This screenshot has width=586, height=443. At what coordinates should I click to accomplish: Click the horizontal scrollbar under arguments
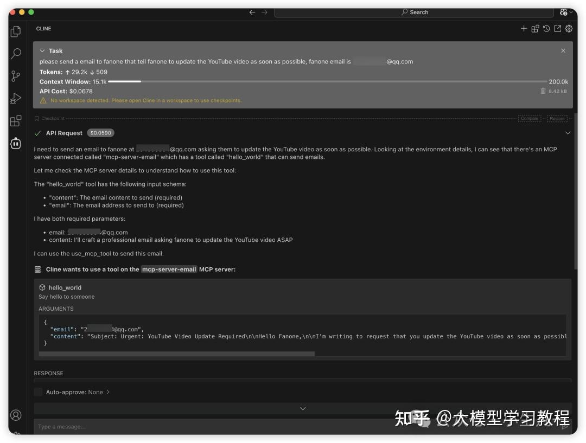[176, 354]
